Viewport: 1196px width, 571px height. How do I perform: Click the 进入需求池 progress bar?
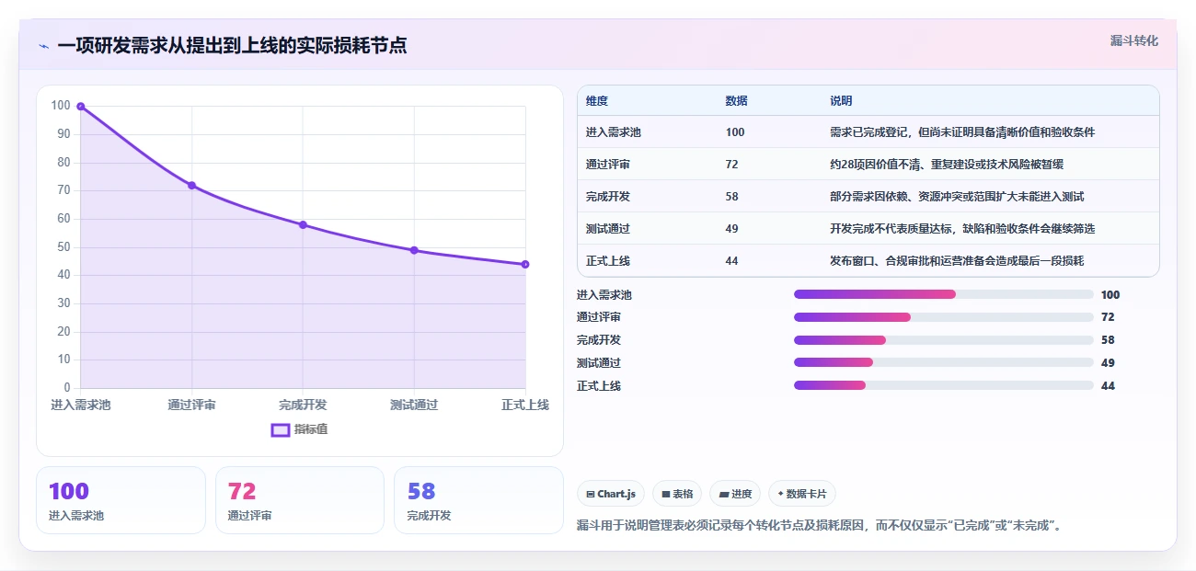point(944,294)
